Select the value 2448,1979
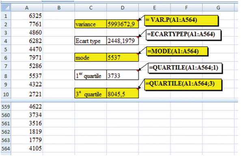This screenshot has height=161, width=241. point(123,41)
